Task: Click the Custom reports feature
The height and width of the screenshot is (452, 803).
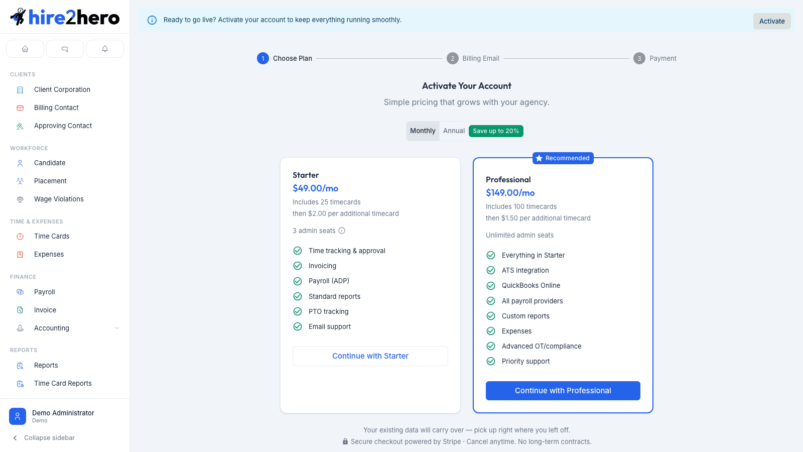Action: pyautogui.click(x=525, y=316)
